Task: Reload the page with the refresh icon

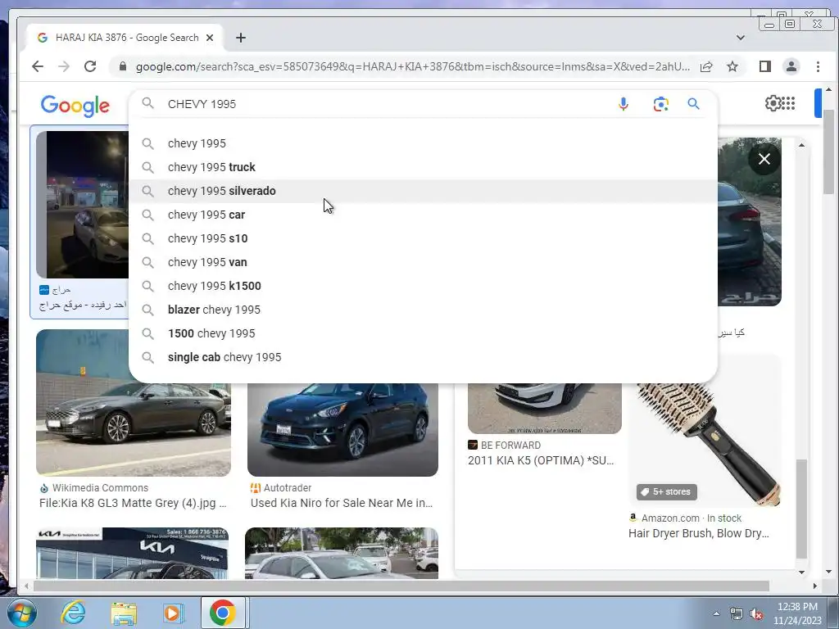Action: coord(90,66)
